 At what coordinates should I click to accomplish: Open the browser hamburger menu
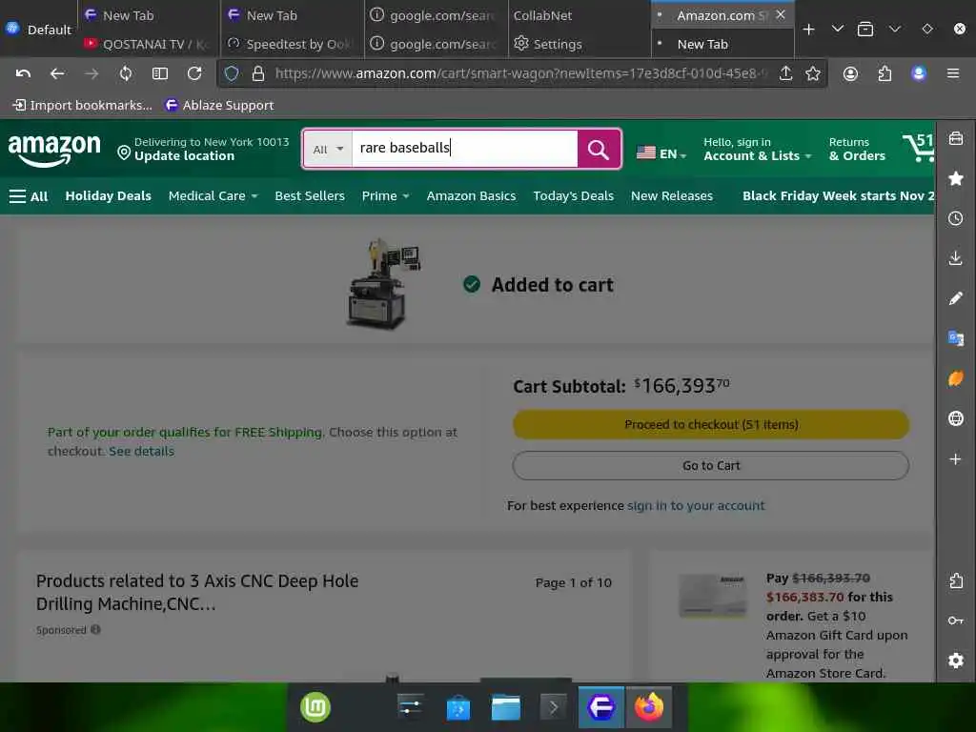(x=953, y=73)
